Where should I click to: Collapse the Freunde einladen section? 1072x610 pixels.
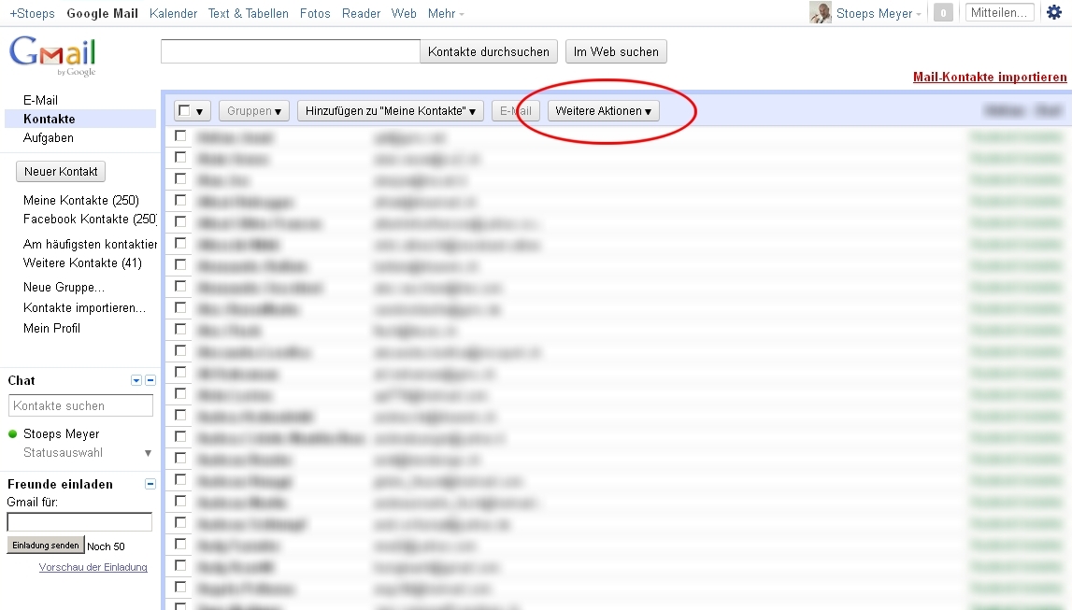tap(150, 484)
